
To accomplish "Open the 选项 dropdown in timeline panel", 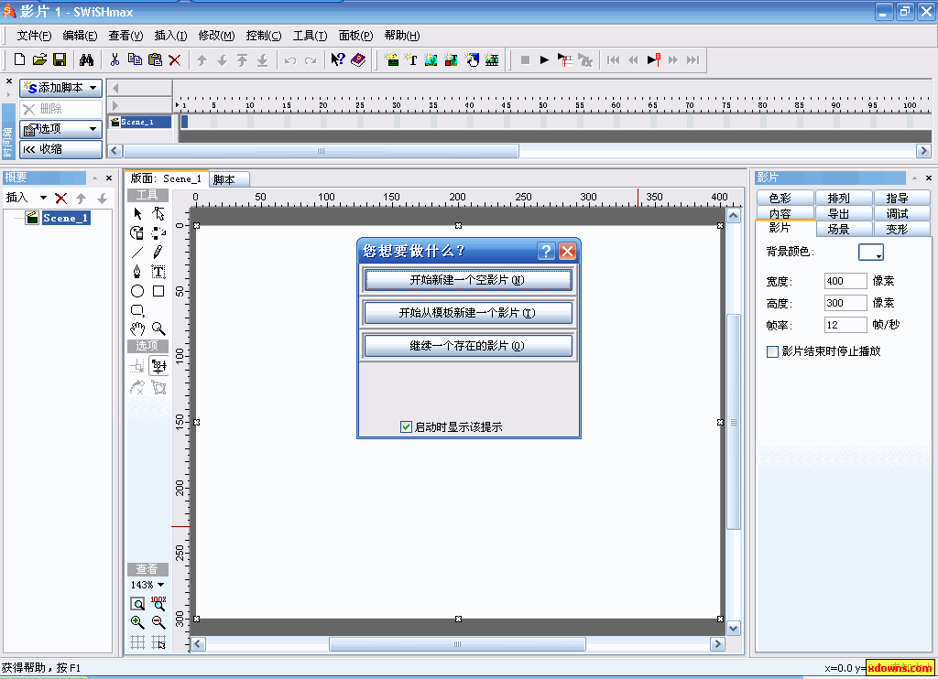I will (60, 129).
